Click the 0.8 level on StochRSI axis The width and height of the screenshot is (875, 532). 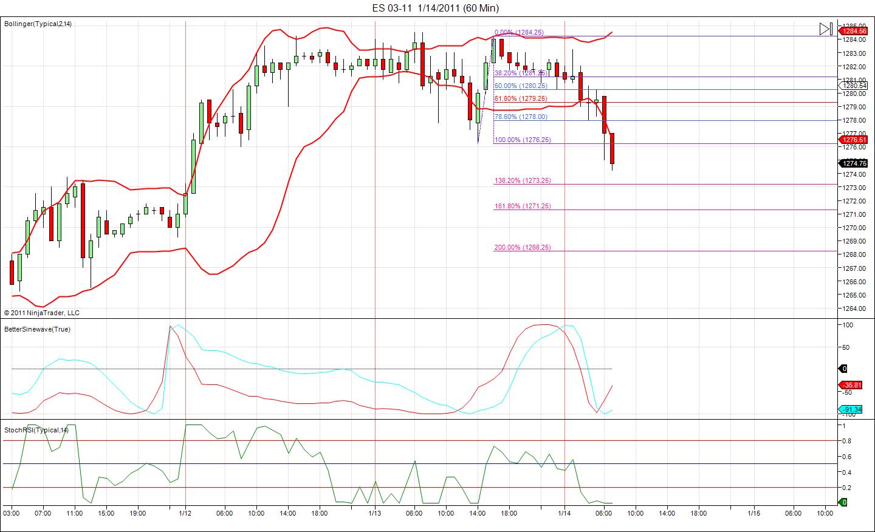point(847,441)
